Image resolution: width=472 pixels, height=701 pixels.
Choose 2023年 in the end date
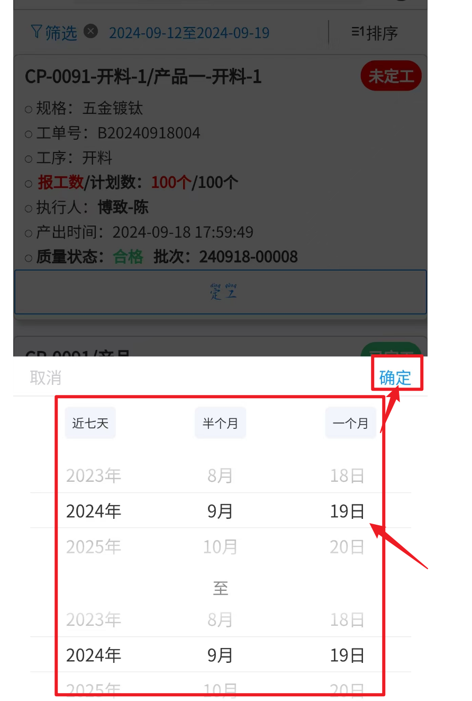[x=94, y=619]
